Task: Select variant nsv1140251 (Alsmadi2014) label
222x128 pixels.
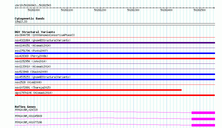Action: 33,45
